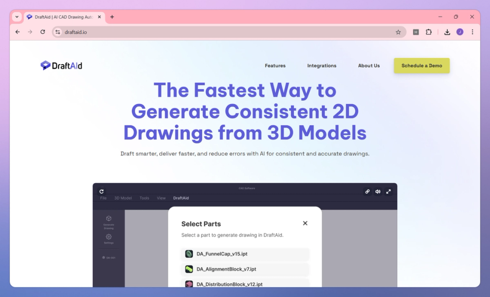Screen dimensions: 490x297
Task: Enter fullscreen using the expand arrows icon
Action: point(388,191)
